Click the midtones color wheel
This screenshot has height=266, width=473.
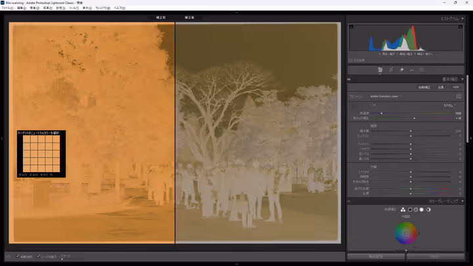406,232
